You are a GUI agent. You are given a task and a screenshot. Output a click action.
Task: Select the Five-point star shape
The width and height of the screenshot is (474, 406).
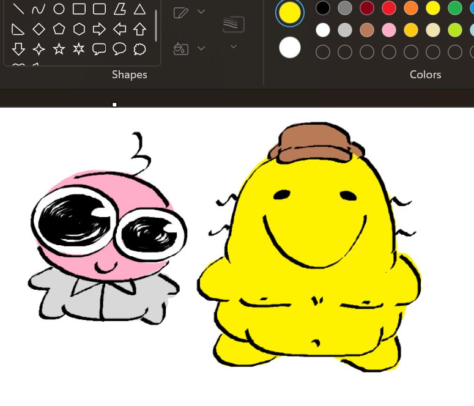click(x=59, y=49)
